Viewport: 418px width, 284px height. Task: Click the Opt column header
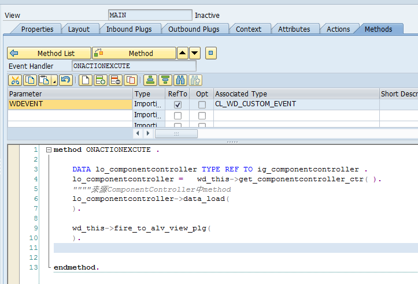(202, 94)
